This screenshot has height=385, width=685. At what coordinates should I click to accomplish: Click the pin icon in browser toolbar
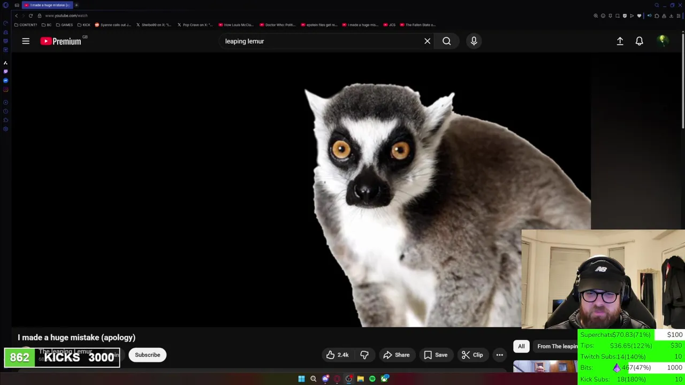click(610, 16)
